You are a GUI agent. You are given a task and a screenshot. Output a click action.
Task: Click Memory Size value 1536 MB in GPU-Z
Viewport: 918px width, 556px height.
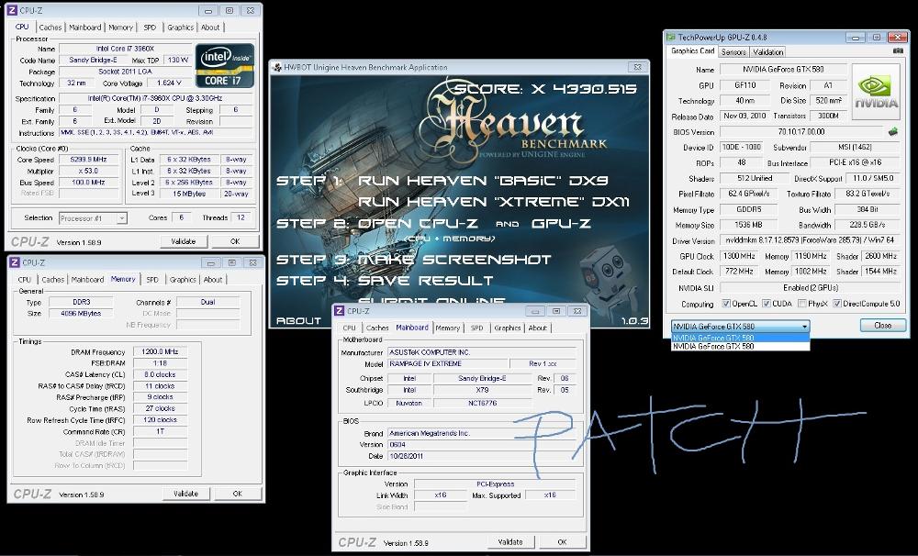click(748, 225)
